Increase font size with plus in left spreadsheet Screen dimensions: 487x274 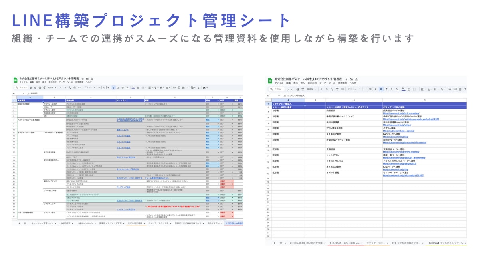click(x=109, y=87)
